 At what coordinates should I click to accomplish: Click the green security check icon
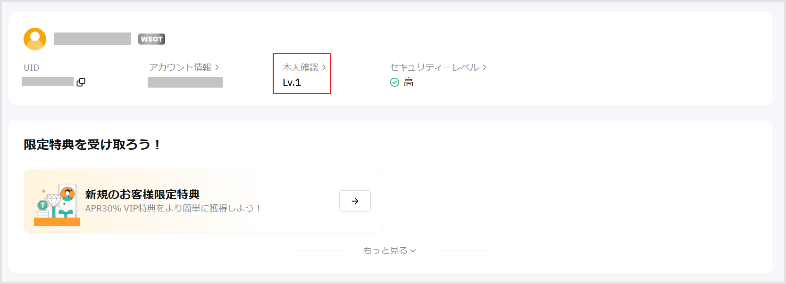point(394,82)
